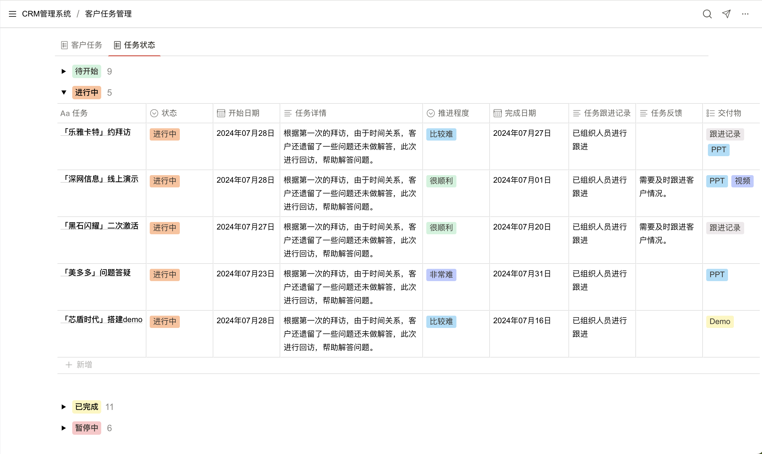Open 进行中 status for 芯盾时代 row
Screen dimensions: 762x454
165,321
